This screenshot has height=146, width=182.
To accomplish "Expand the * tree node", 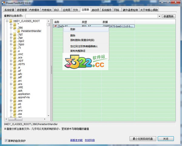I will click(11, 24).
